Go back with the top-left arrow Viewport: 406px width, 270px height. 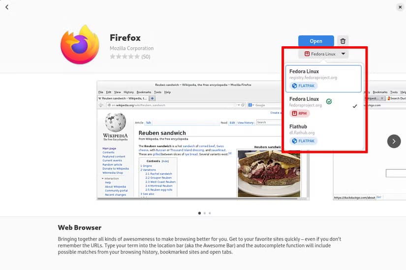7,7
